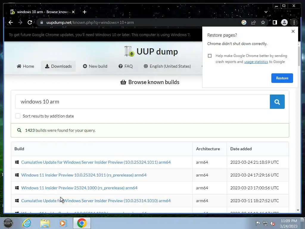This screenshot has width=305, height=229.
Task: Open the Downloads navigation item
Action: tap(58, 66)
